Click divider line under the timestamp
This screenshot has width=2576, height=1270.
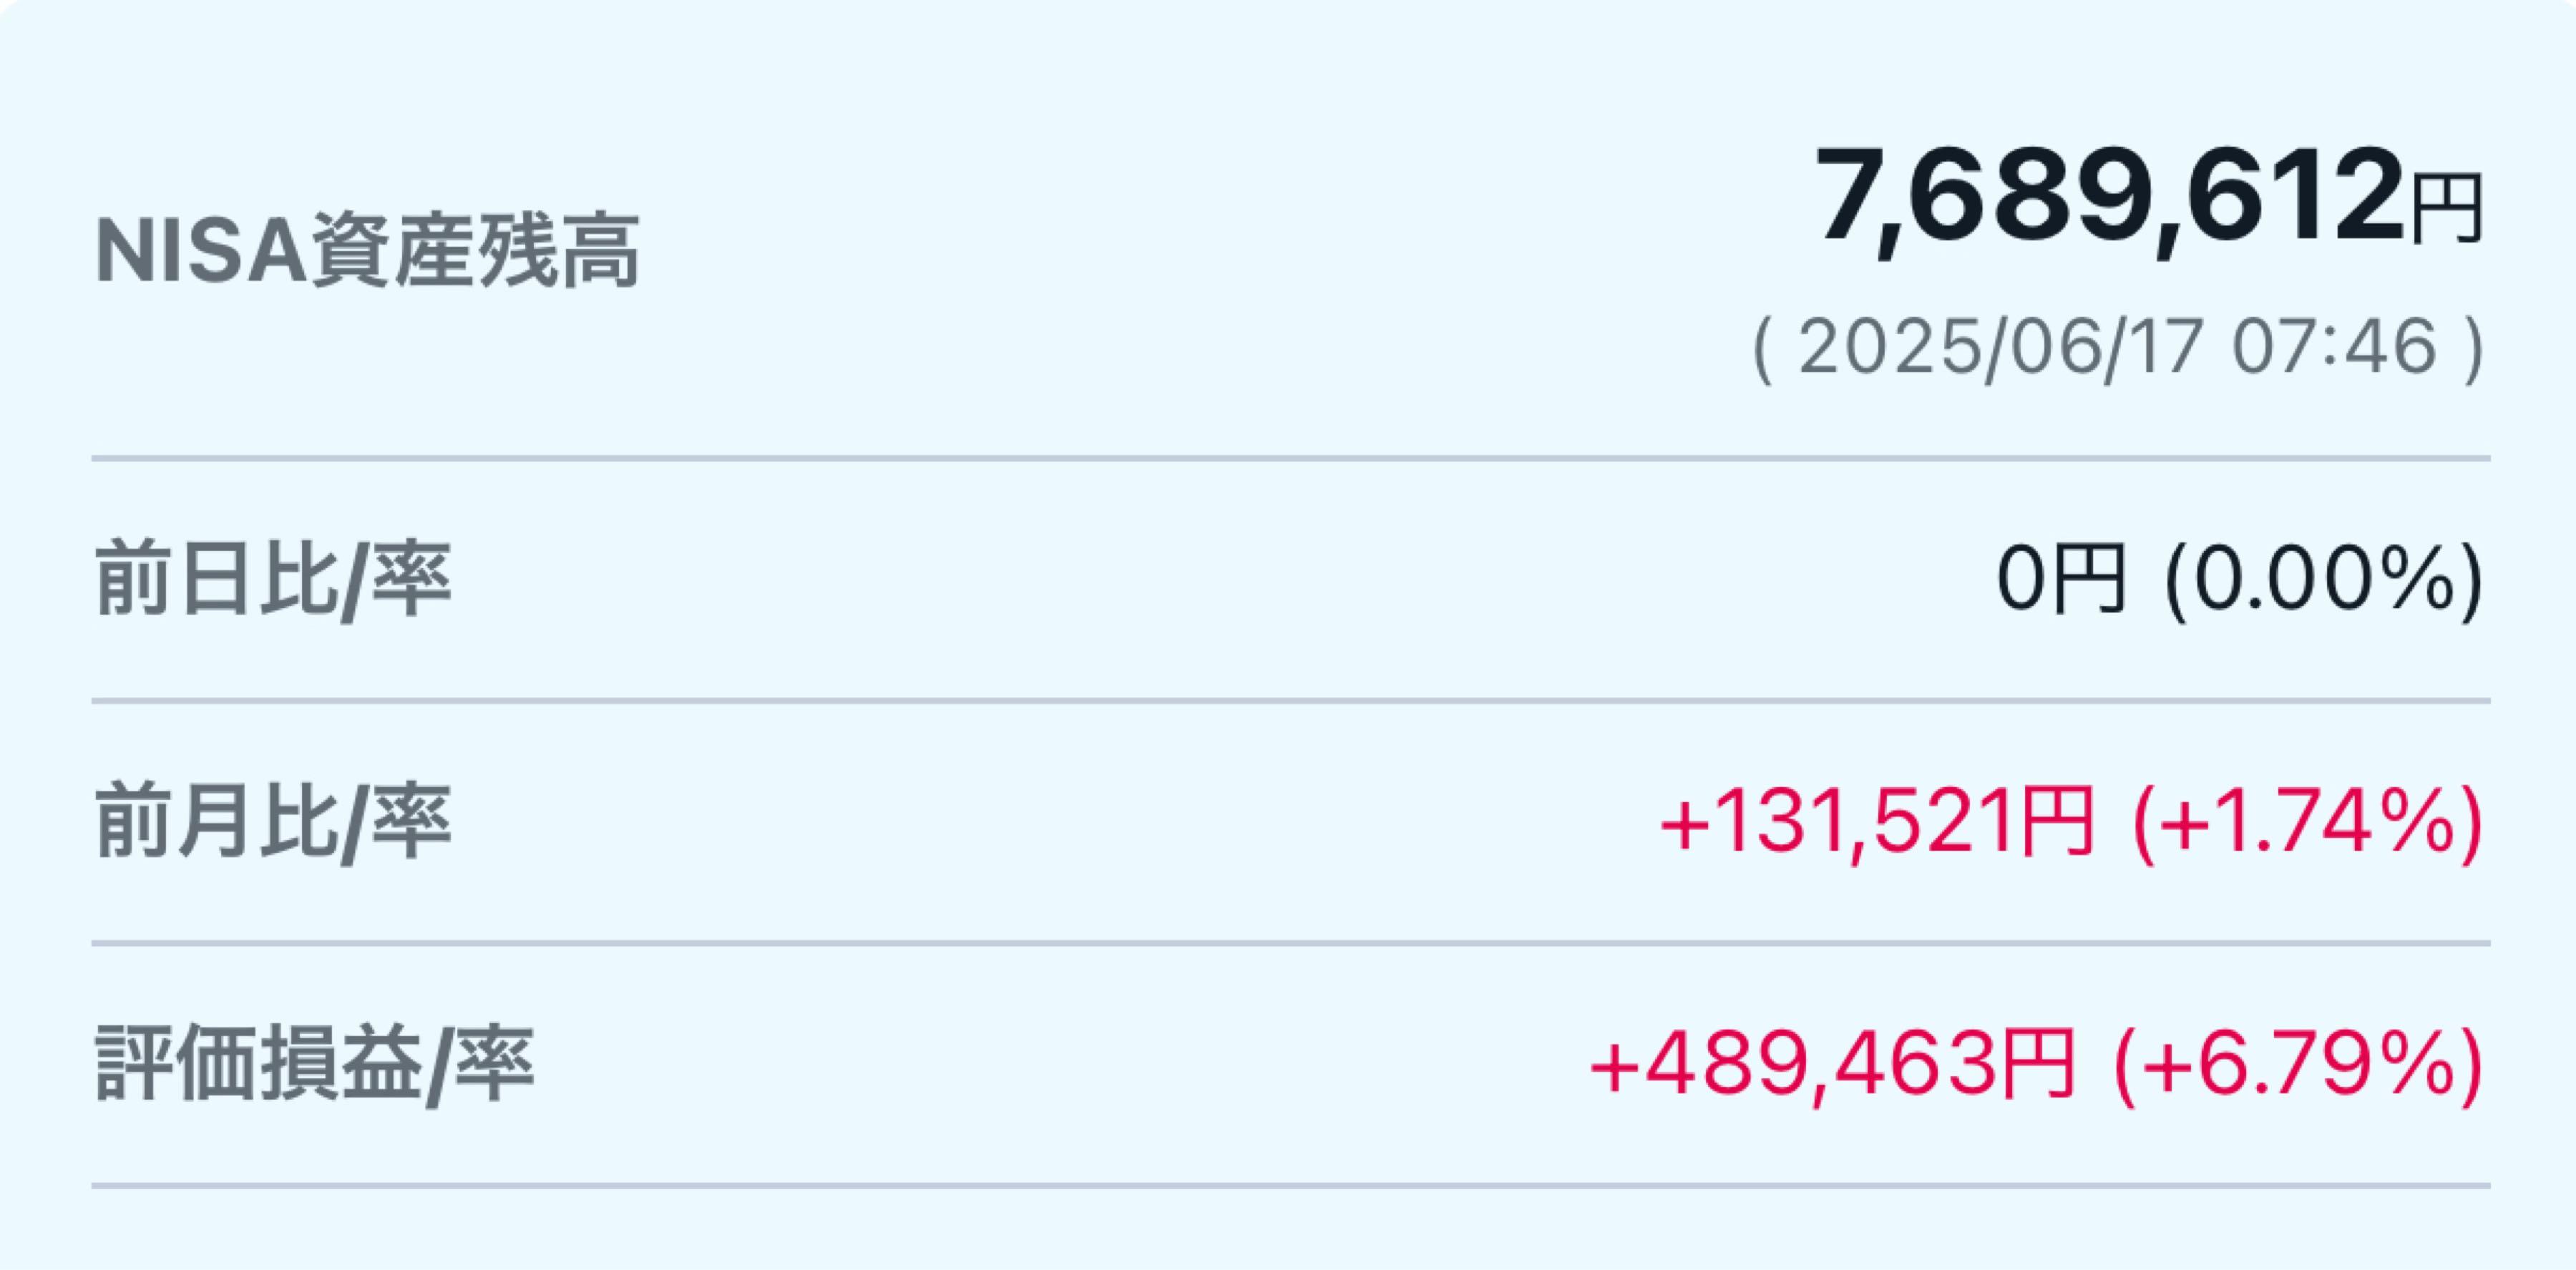tap(1291, 459)
